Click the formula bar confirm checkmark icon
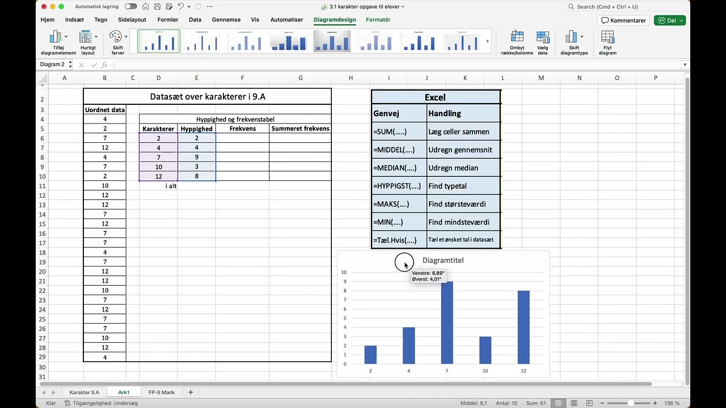The image size is (726, 408). (94, 65)
